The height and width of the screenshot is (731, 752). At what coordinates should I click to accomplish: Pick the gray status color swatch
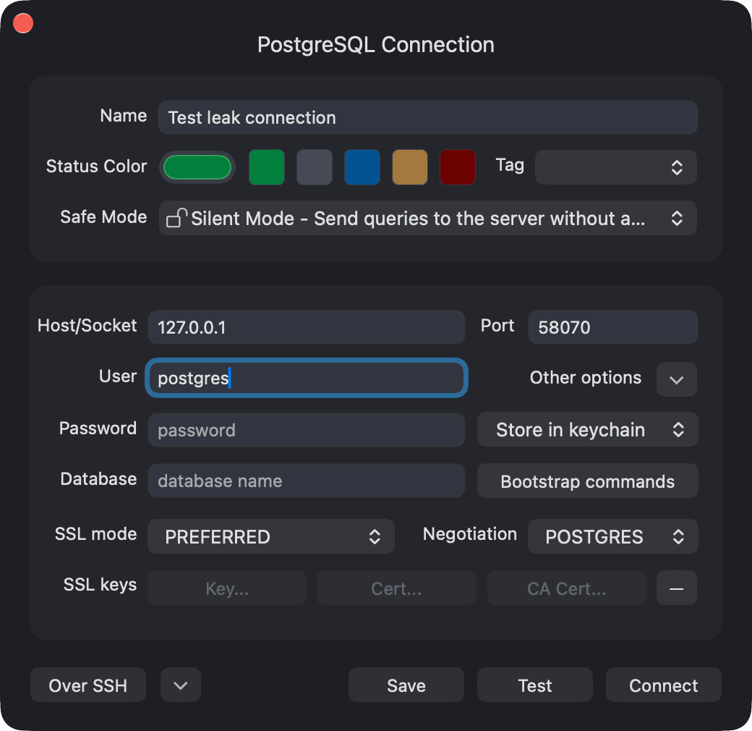314,167
